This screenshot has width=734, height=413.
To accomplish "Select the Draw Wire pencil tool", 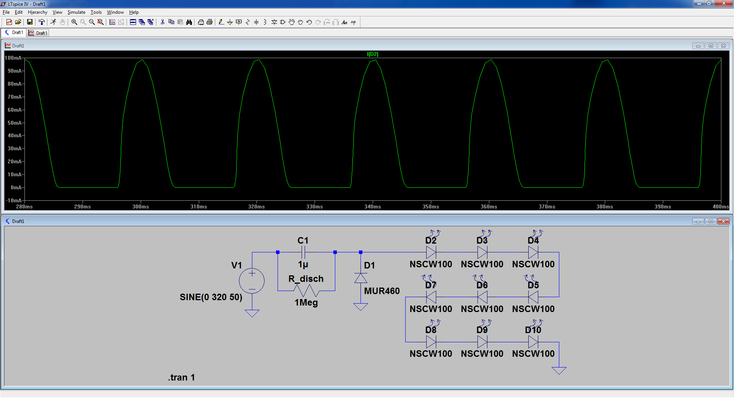I will point(221,22).
